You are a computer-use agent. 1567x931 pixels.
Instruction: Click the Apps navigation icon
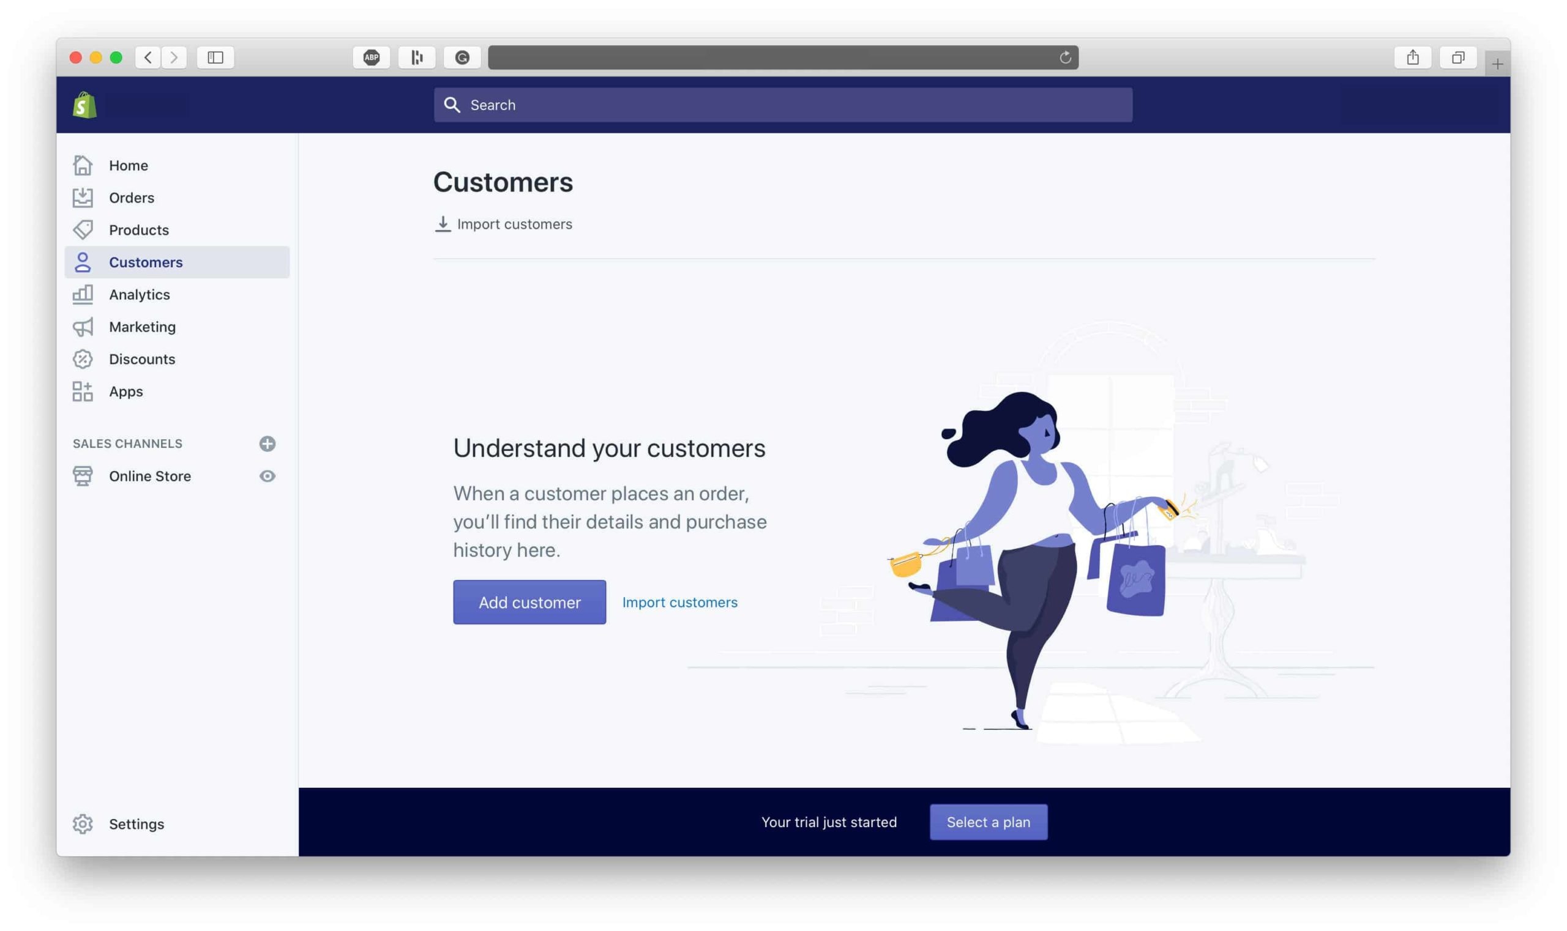(82, 391)
